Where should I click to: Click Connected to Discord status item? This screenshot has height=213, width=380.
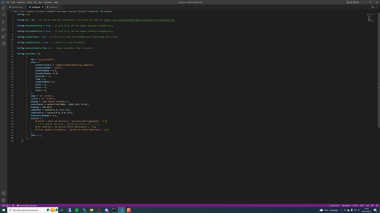tap(28, 206)
